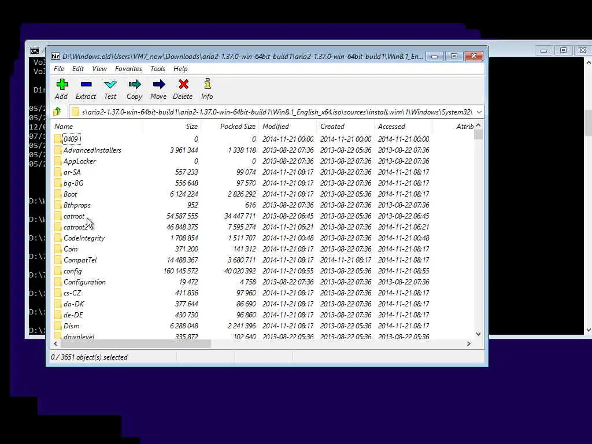Image resolution: width=592 pixels, height=444 pixels.
Task: Select the AppLocker folder icon
Action: [57, 161]
